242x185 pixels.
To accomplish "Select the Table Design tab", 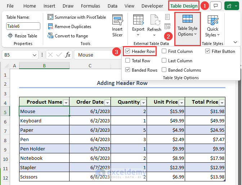I will pyautogui.click(x=184, y=6).
